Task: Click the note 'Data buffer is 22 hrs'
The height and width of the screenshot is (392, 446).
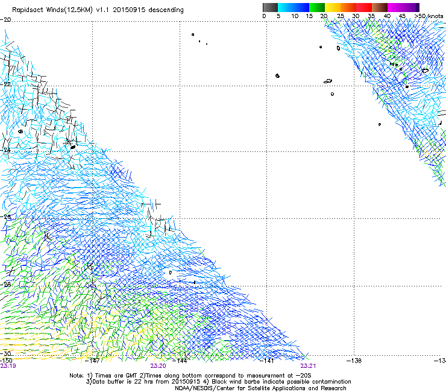Action: (x=118, y=382)
